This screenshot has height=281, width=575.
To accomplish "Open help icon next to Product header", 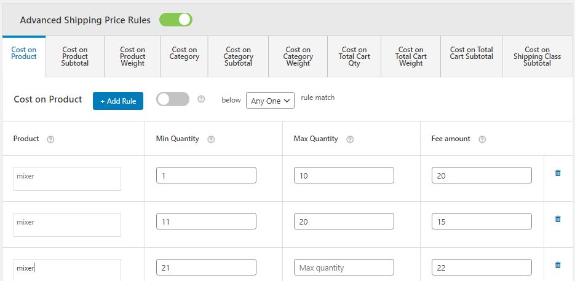I will (x=50, y=139).
